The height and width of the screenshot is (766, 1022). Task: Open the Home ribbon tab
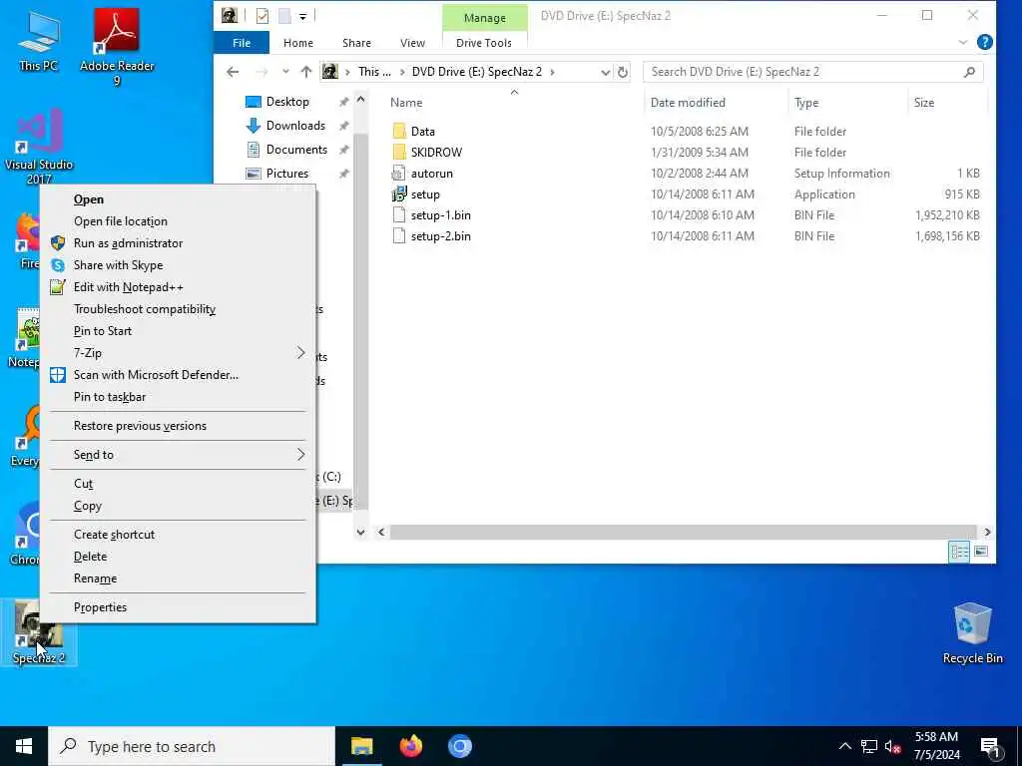tap(297, 42)
